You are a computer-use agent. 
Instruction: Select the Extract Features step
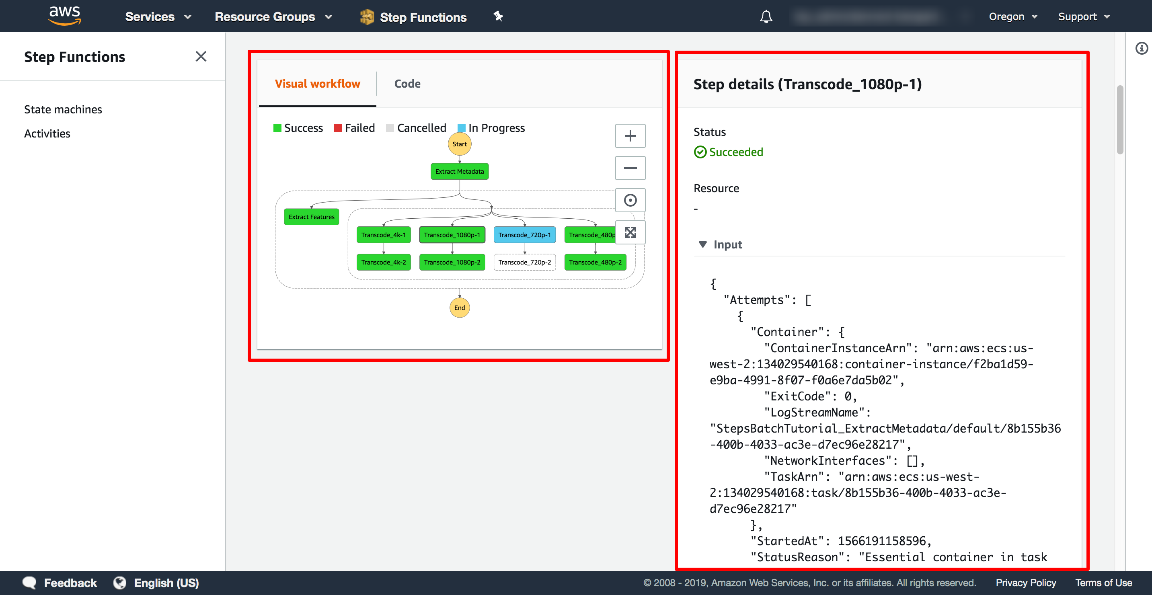[x=311, y=217]
